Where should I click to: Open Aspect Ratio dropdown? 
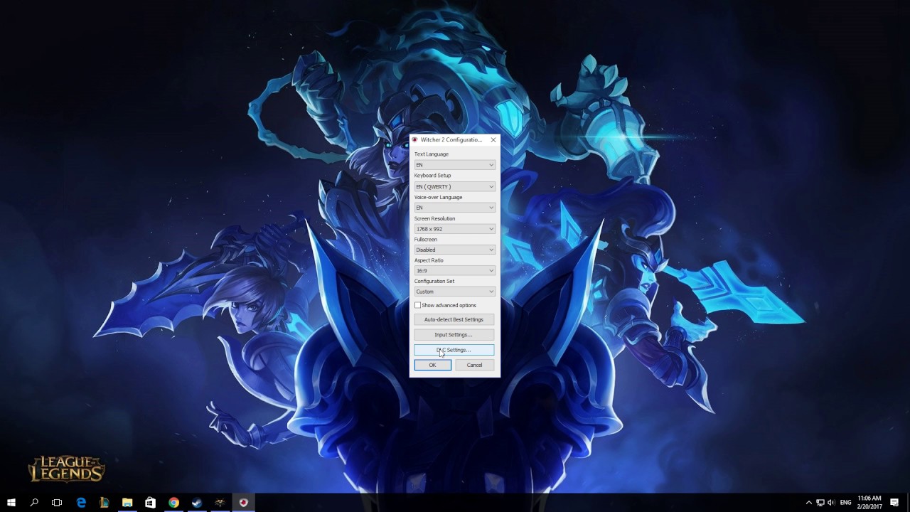(454, 270)
